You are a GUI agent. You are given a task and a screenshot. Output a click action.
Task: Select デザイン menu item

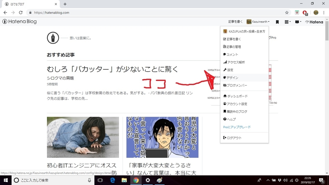(x=244, y=78)
